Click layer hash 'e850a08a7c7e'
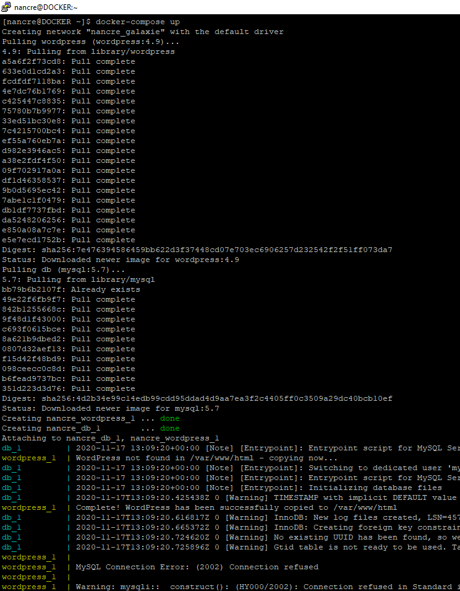 point(31,230)
